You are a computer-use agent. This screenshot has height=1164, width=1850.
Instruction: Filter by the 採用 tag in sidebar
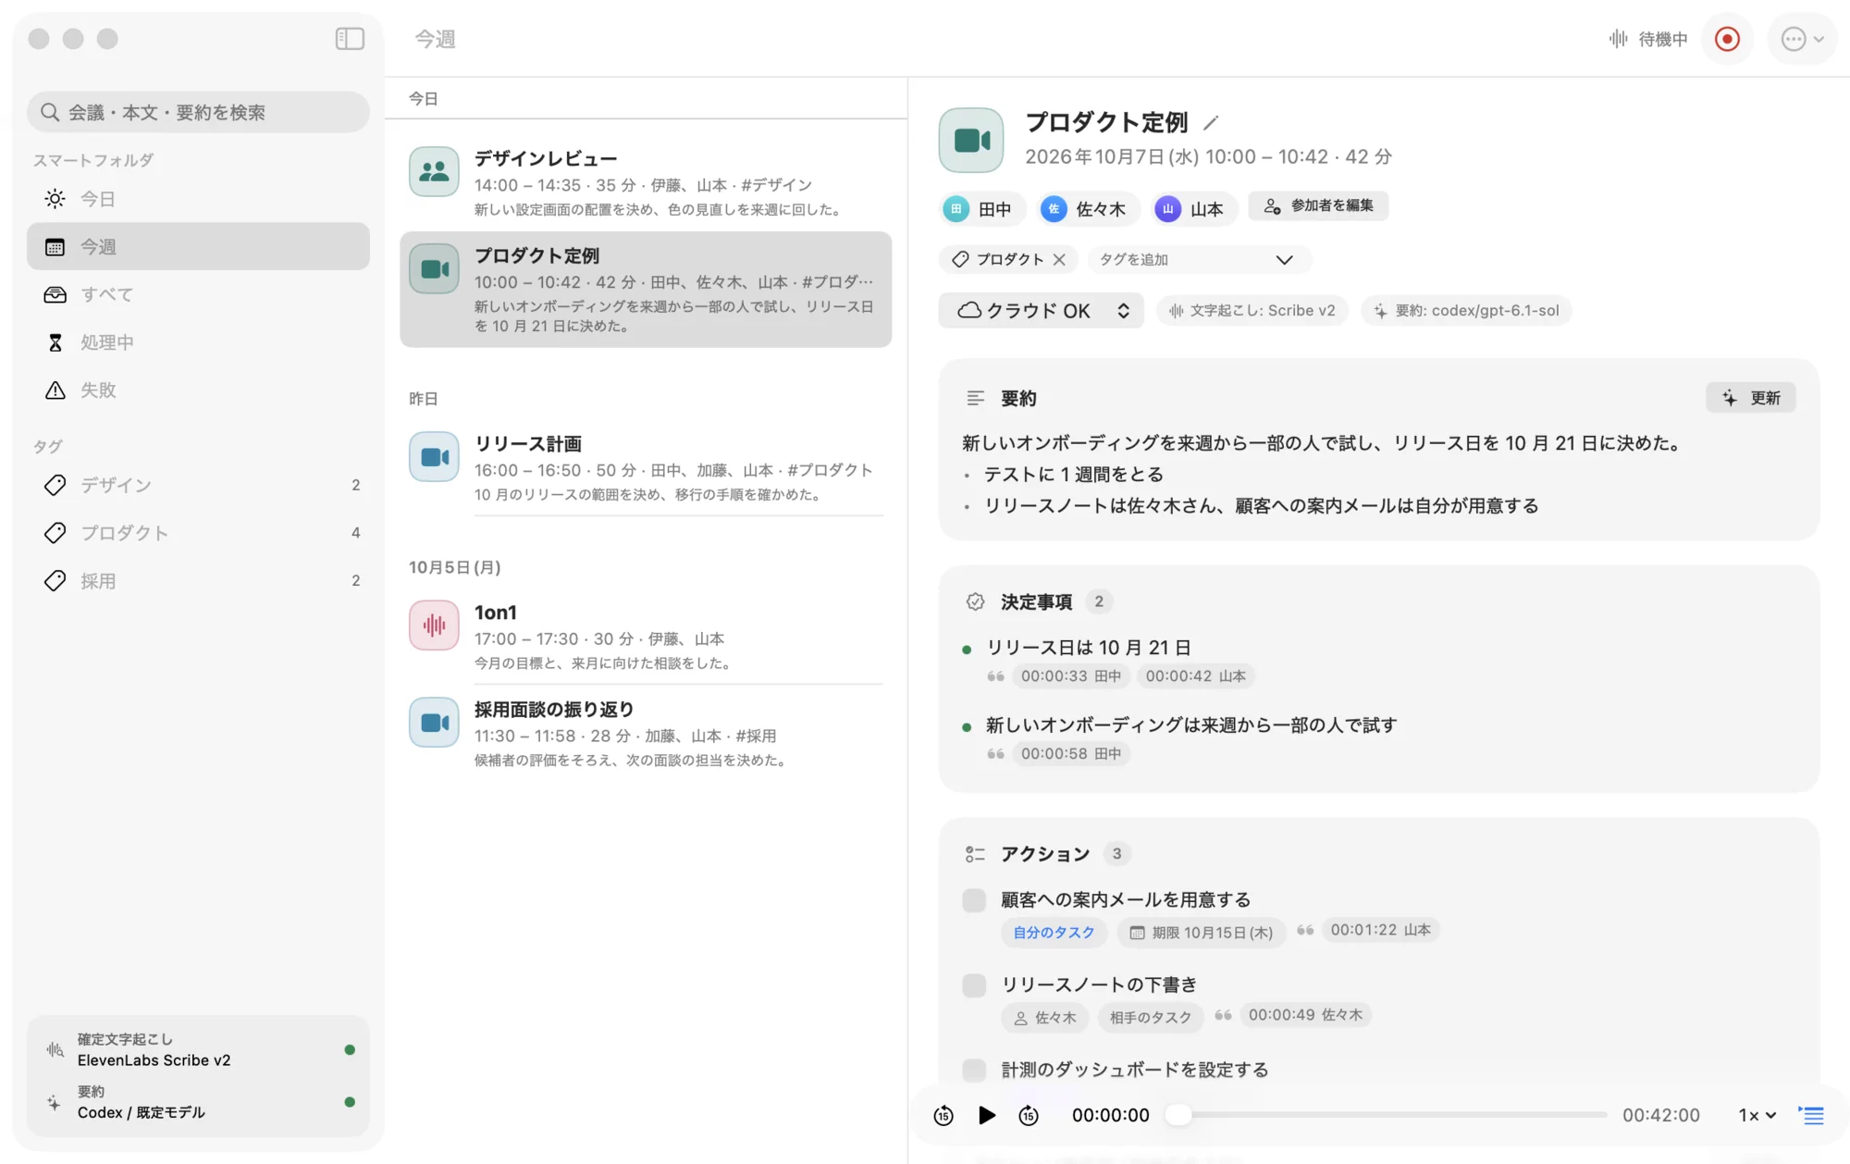198,581
